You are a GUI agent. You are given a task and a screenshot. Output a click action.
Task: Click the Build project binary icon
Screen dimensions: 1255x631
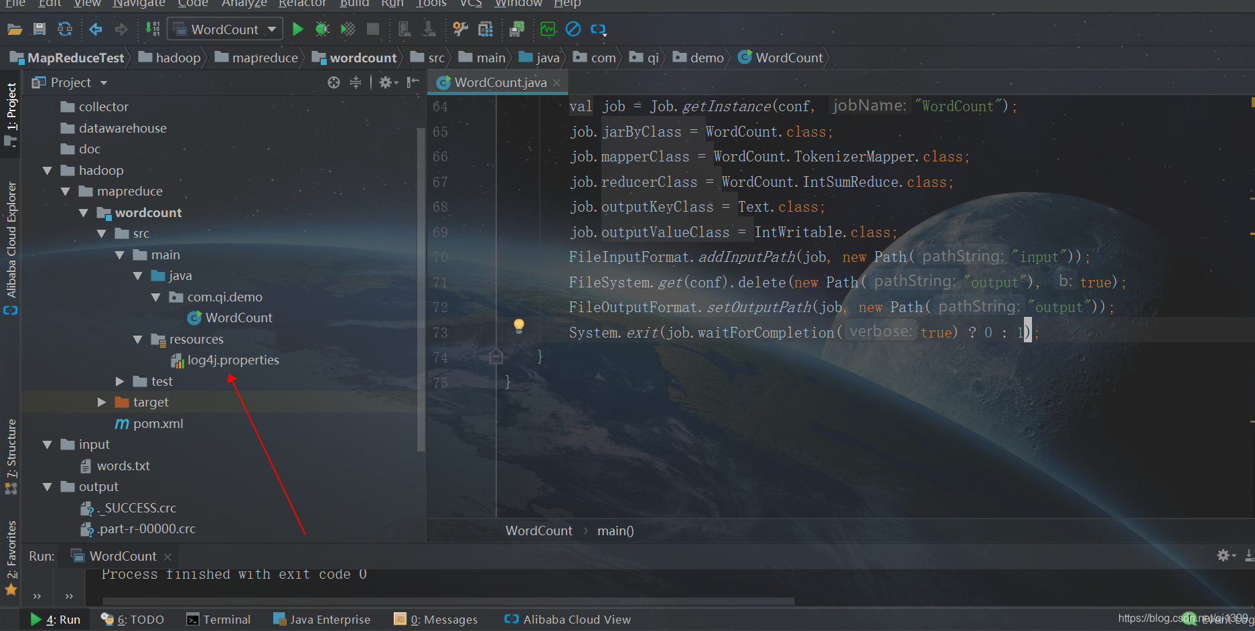pyautogui.click(x=153, y=29)
